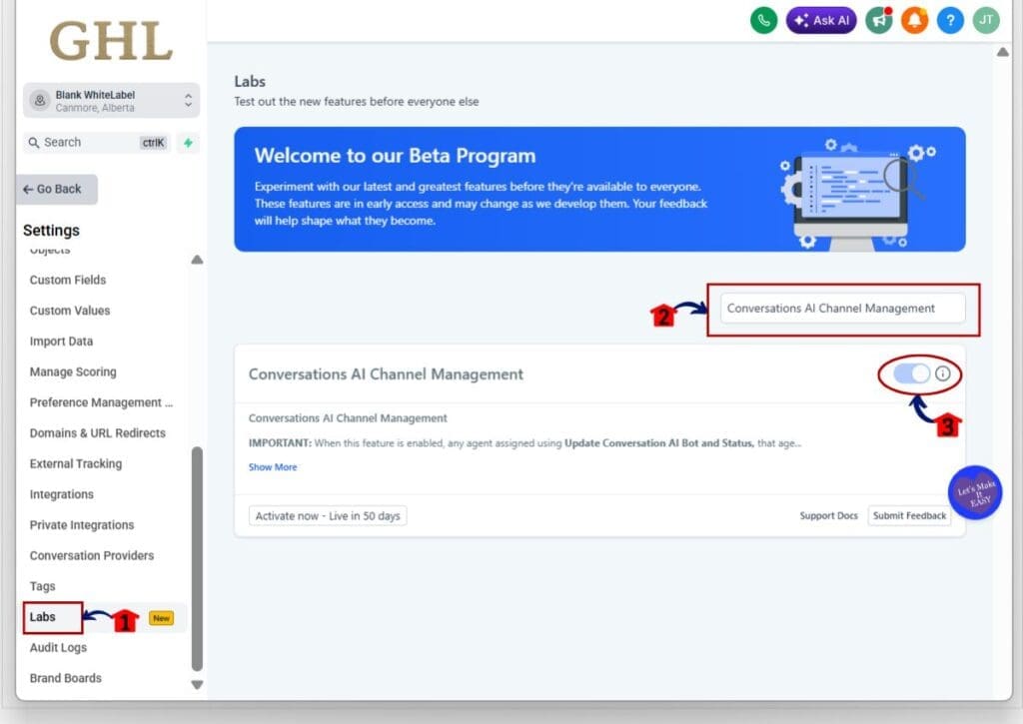Click the Let's Make It Easy heart badge

pyautogui.click(x=975, y=492)
